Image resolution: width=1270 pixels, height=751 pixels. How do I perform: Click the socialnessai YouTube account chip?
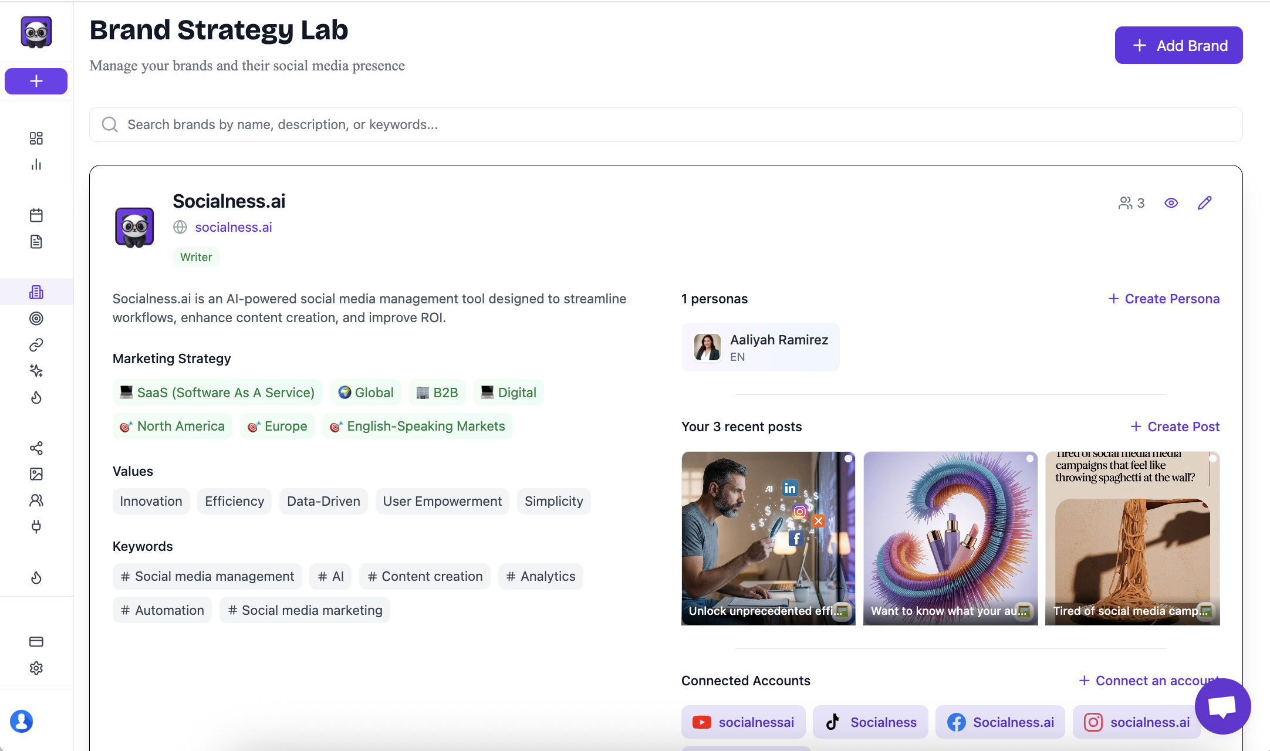pos(743,722)
